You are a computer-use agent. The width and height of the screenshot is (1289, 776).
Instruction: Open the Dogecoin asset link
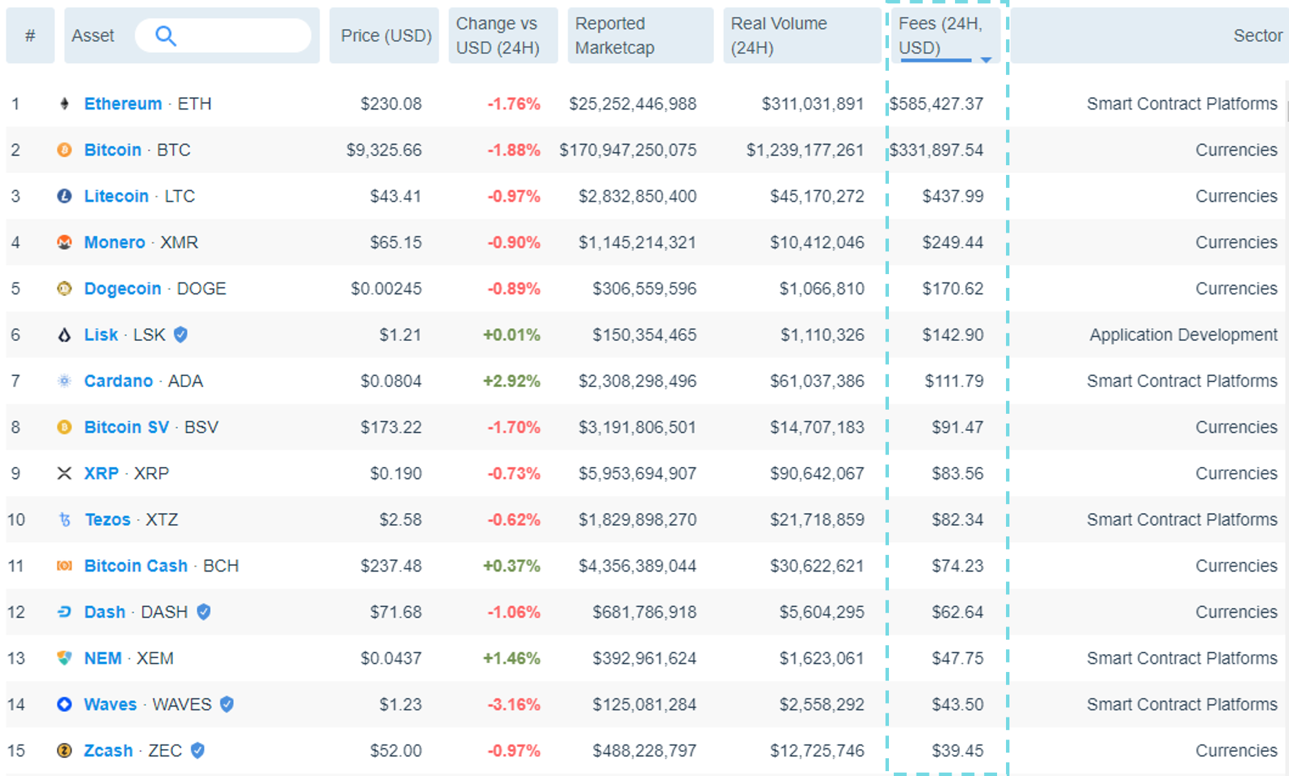123,289
